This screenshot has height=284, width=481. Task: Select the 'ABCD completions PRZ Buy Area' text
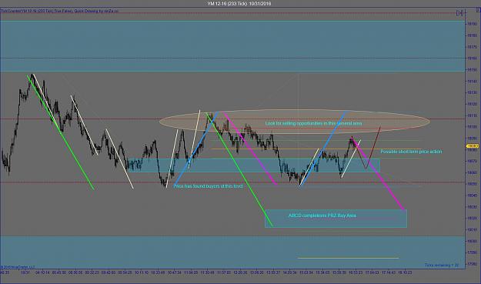[322, 216]
